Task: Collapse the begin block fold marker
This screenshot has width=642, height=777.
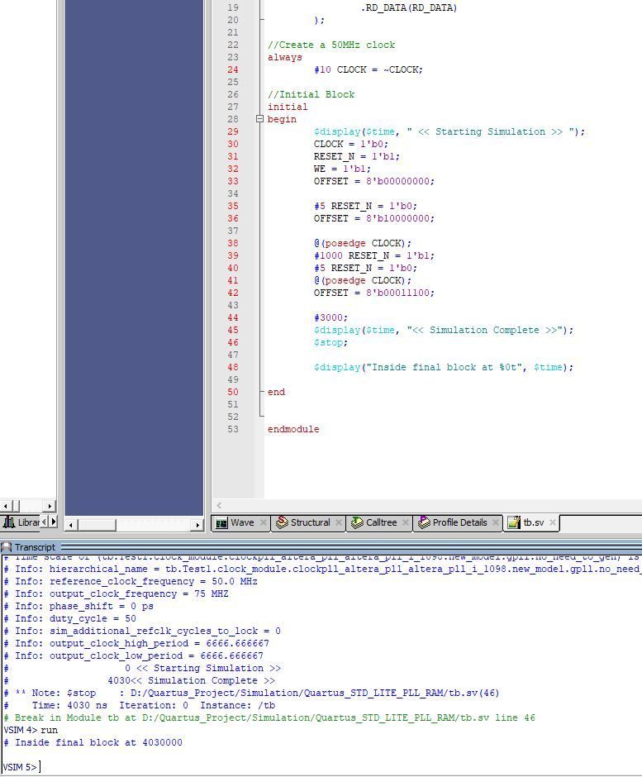Action: [259, 119]
